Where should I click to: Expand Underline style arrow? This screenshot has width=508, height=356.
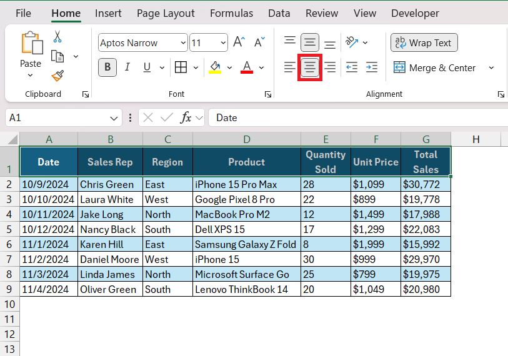click(x=162, y=67)
